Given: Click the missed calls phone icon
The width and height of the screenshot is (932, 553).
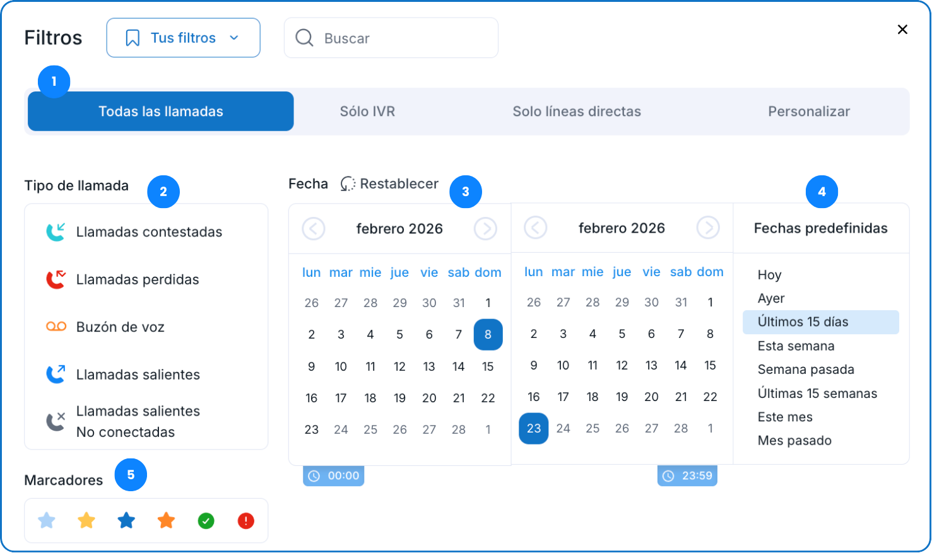Looking at the screenshot, I should (56, 279).
